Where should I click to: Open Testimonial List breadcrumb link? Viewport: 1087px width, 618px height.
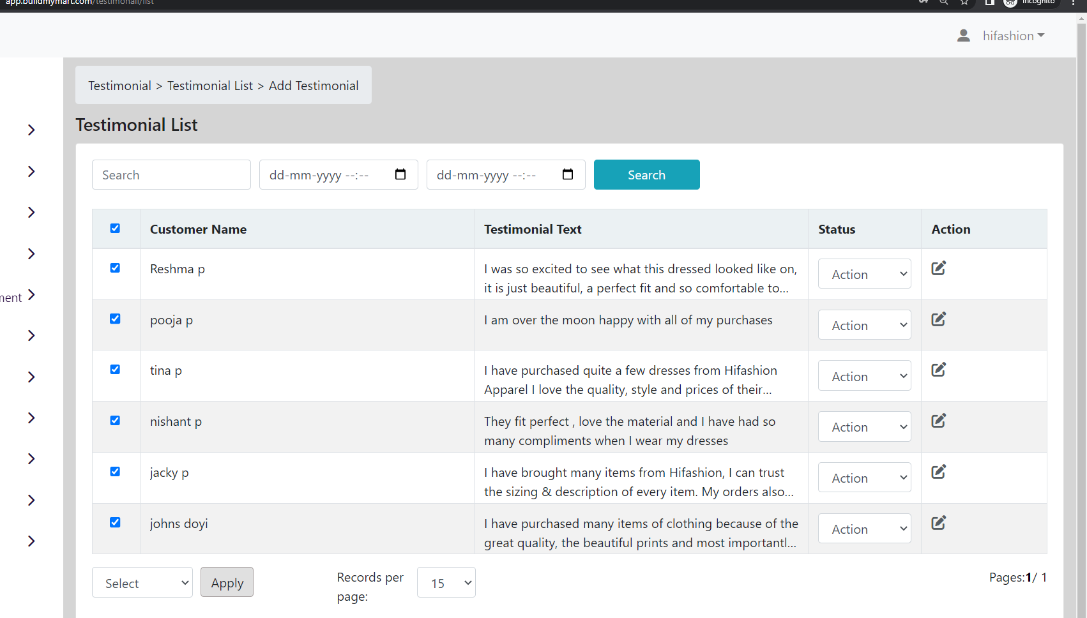pyautogui.click(x=210, y=86)
